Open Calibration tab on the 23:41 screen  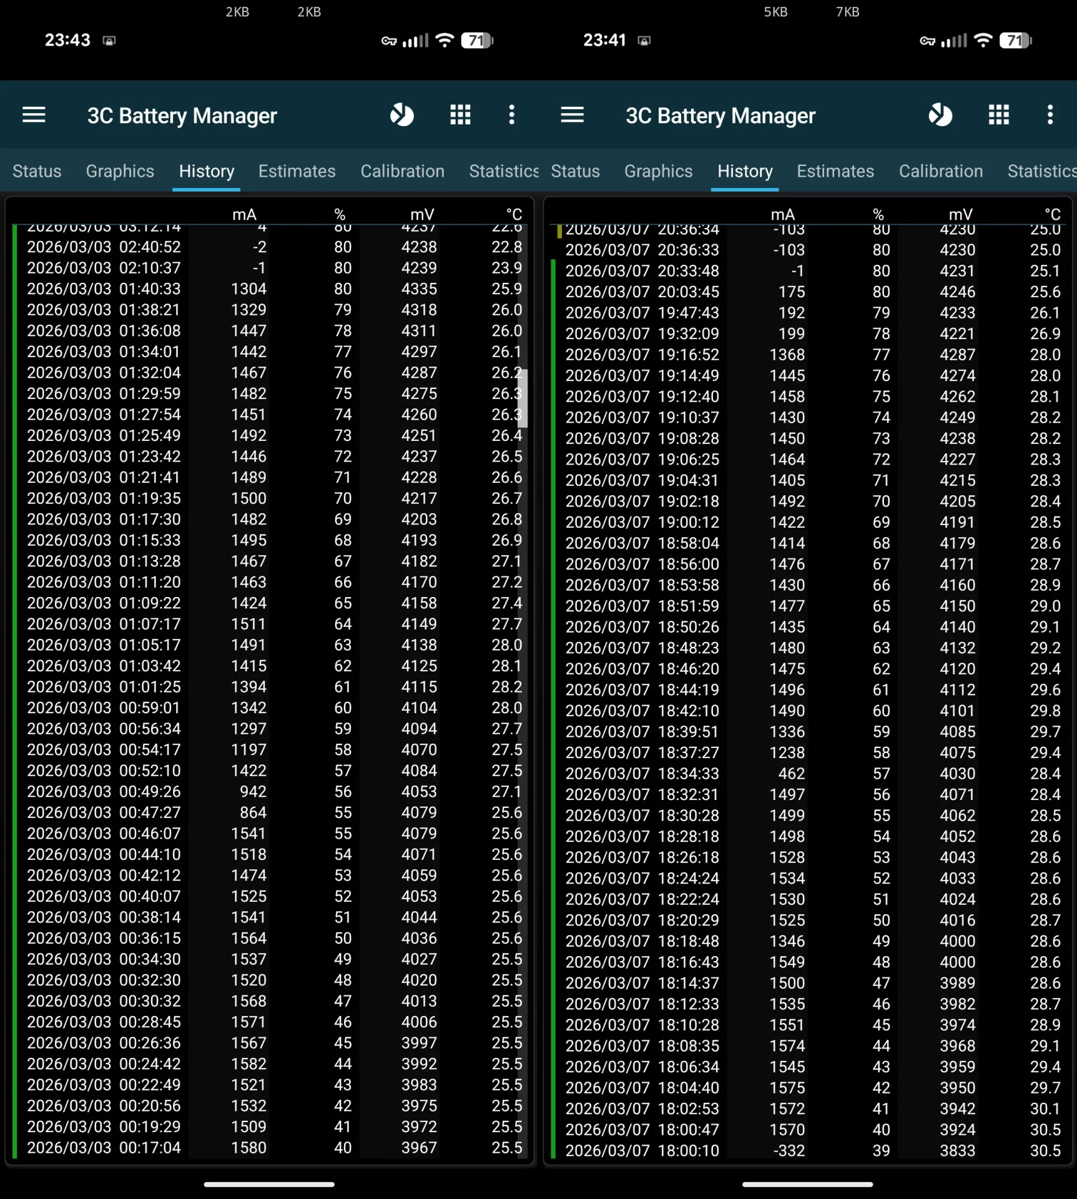tap(940, 171)
